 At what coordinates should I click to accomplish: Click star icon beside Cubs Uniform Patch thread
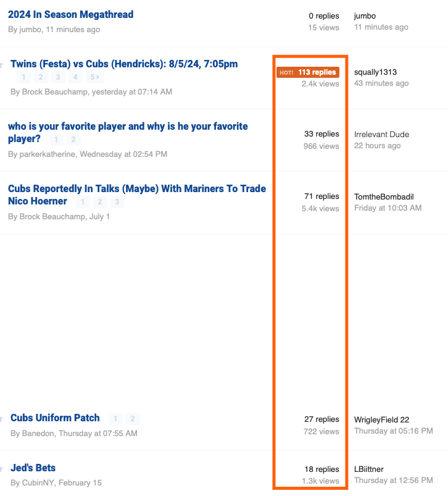[x=2, y=419]
